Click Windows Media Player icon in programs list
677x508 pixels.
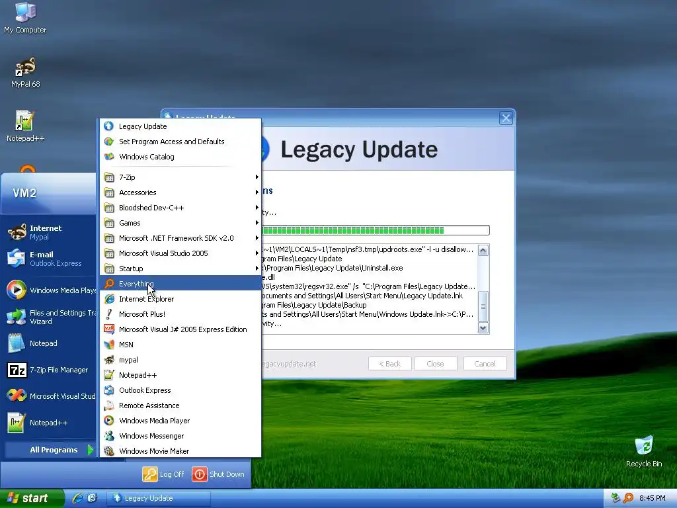[x=109, y=420]
